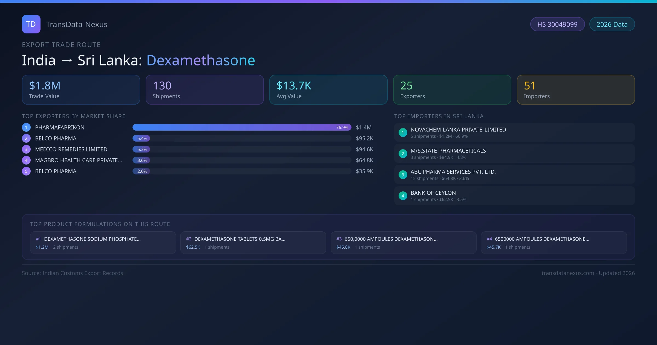Viewport: 657px width, 345px height.
Task: Click green rank 2 badge beside M/S.STATE PHARMACETICALS
Action: [x=403, y=154]
